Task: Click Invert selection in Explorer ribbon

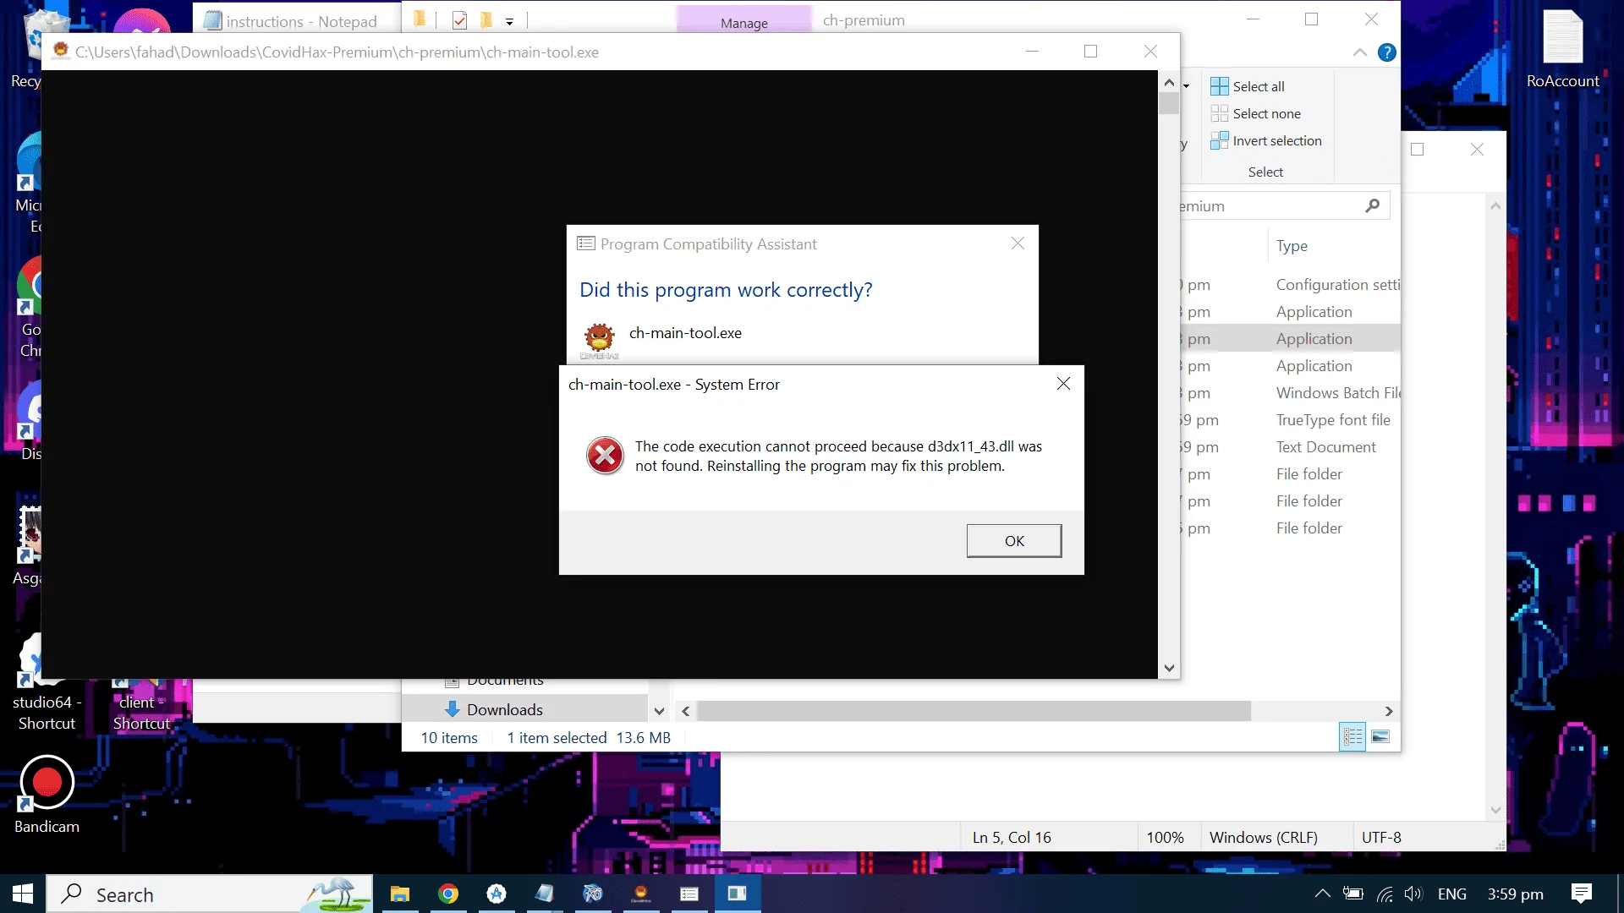Action: pyautogui.click(x=1266, y=140)
